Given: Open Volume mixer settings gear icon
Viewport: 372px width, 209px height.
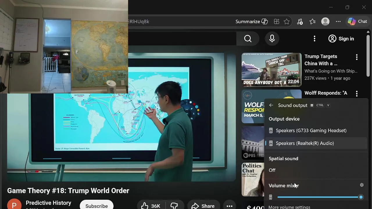Looking at the screenshot, I should coord(362,185).
